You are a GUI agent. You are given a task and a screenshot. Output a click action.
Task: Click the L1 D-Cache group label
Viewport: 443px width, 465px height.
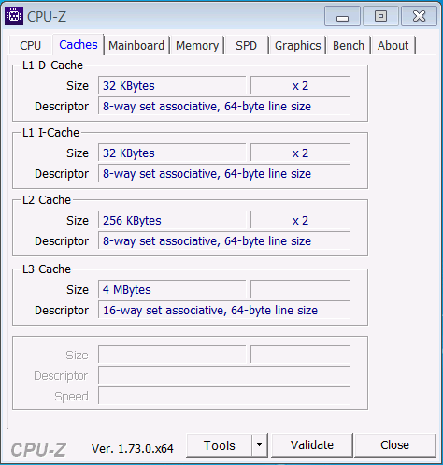(52, 65)
